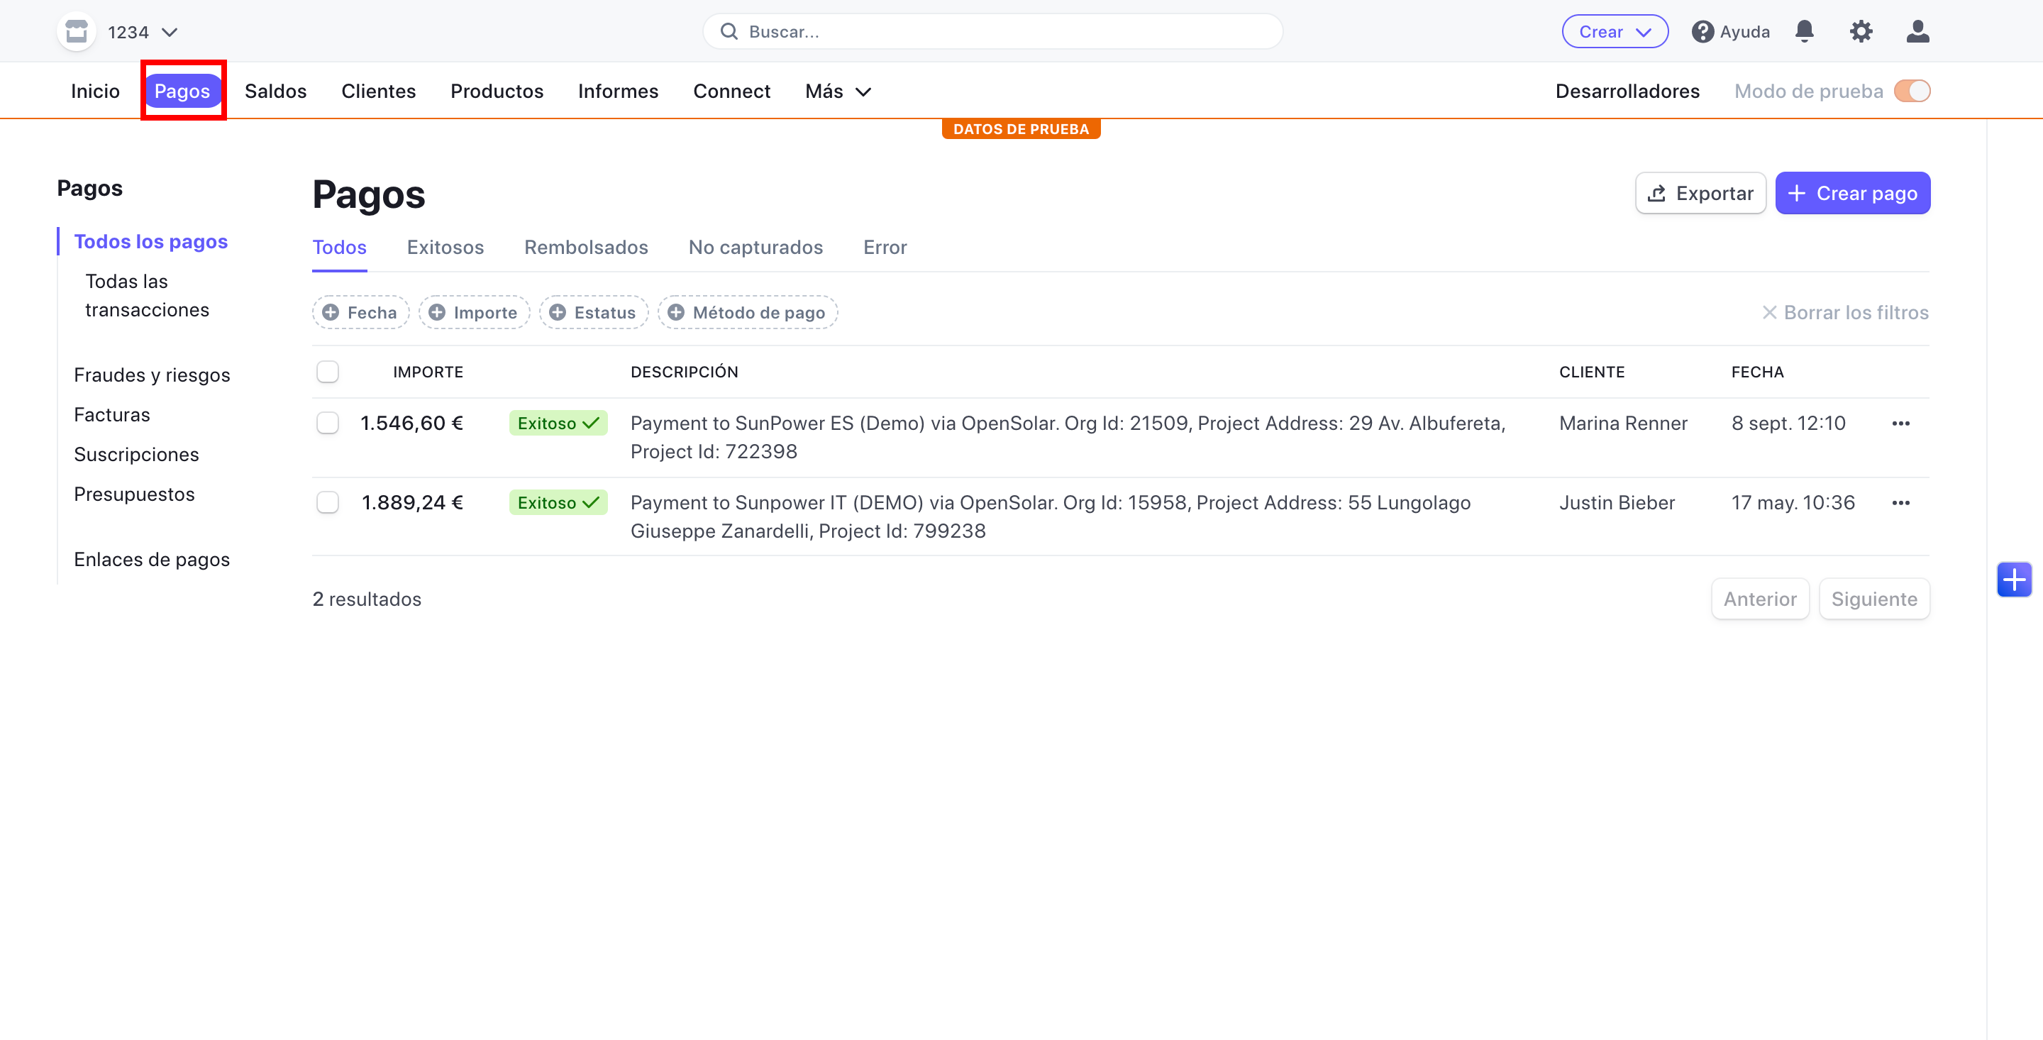The height and width of the screenshot is (1040, 2043).
Task: Add a Método de pago filter
Action: pos(748,313)
